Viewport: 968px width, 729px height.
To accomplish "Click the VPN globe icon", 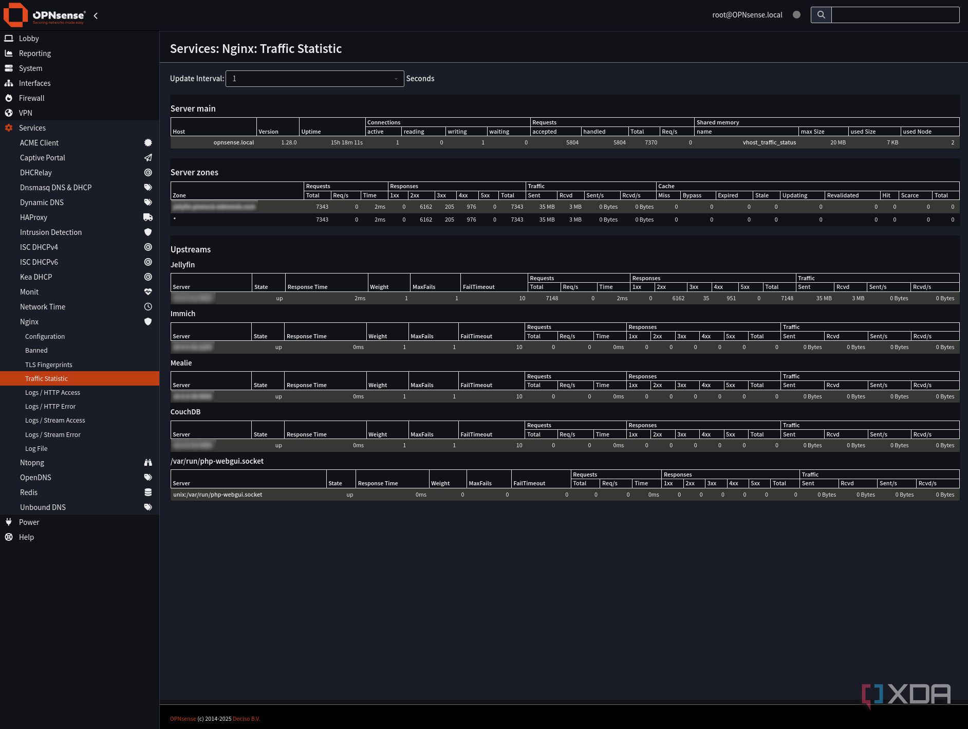I will click(9, 113).
